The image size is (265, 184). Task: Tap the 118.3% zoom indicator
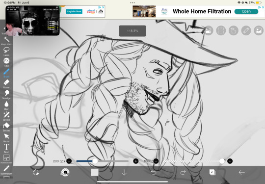[x=132, y=31]
